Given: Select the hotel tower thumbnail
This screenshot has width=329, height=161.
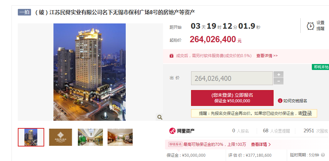Looking at the screenshot, I should (x=31, y=137).
